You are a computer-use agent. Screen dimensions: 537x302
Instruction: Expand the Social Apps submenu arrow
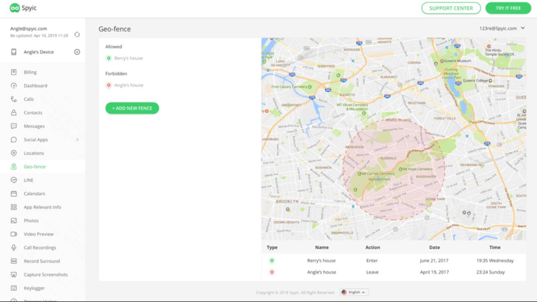pyautogui.click(x=77, y=140)
